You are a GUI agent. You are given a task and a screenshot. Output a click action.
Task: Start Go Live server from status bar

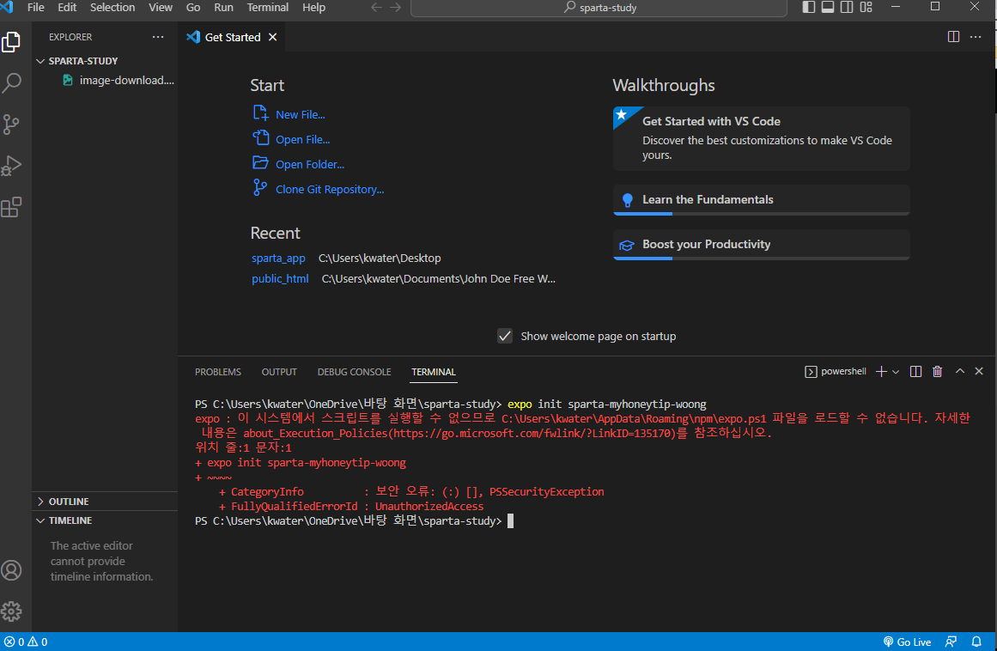pyautogui.click(x=908, y=642)
